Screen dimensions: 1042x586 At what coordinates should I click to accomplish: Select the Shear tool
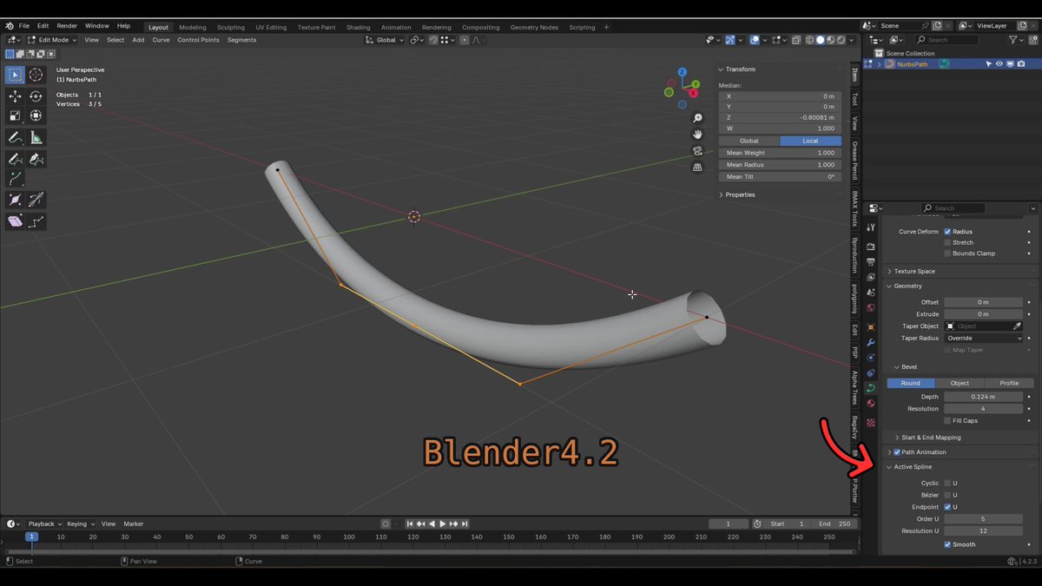(x=15, y=221)
